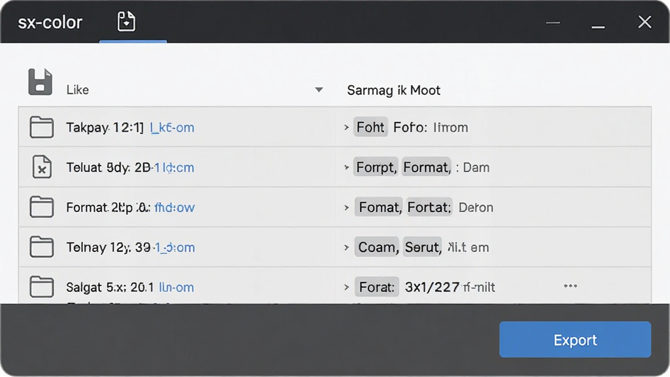The height and width of the screenshot is (377, 670).
Task: Expand the chevron before the Fomat tag
Action: 347,207
